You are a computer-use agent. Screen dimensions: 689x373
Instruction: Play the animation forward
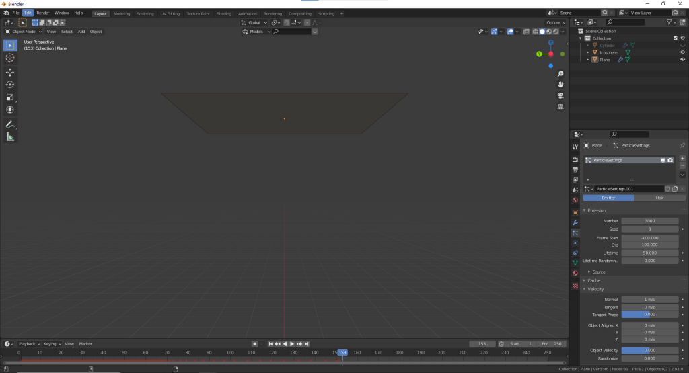tap(292, 344)
